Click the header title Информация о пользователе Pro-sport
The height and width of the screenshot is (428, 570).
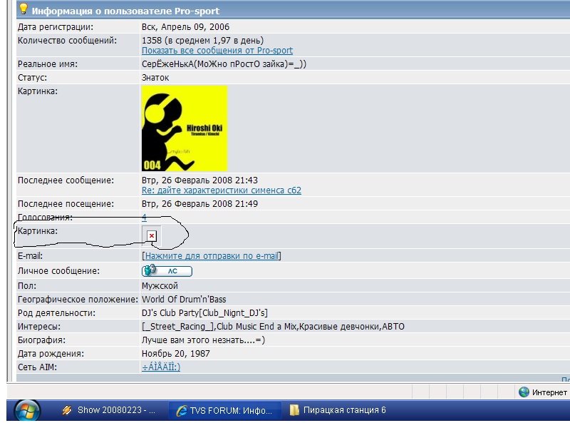coord(125,11)
